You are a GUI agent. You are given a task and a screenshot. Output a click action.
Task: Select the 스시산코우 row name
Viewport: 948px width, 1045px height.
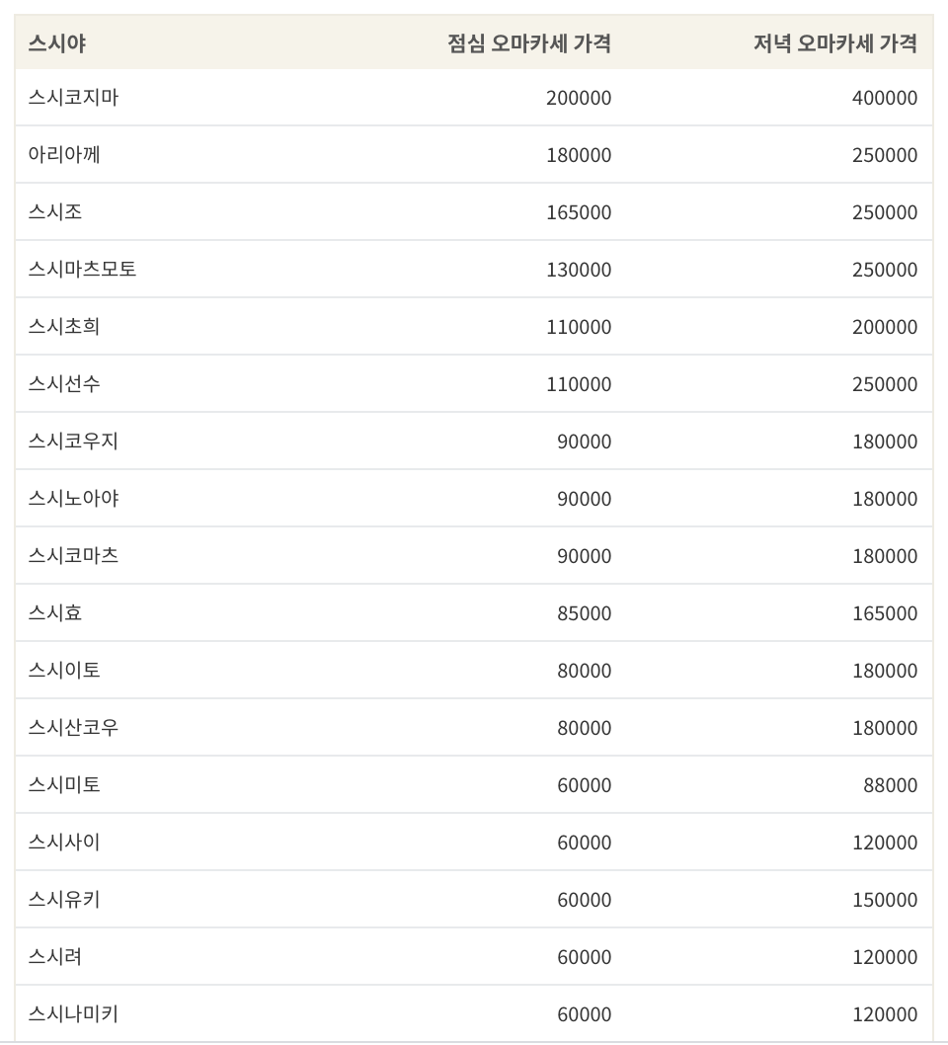(73, 728)
